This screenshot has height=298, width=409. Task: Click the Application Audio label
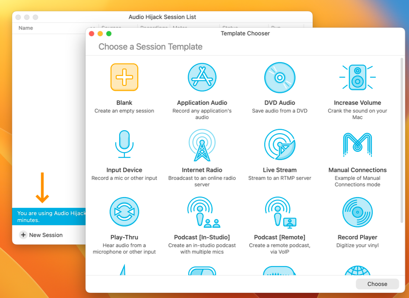[x=202, y=103]
